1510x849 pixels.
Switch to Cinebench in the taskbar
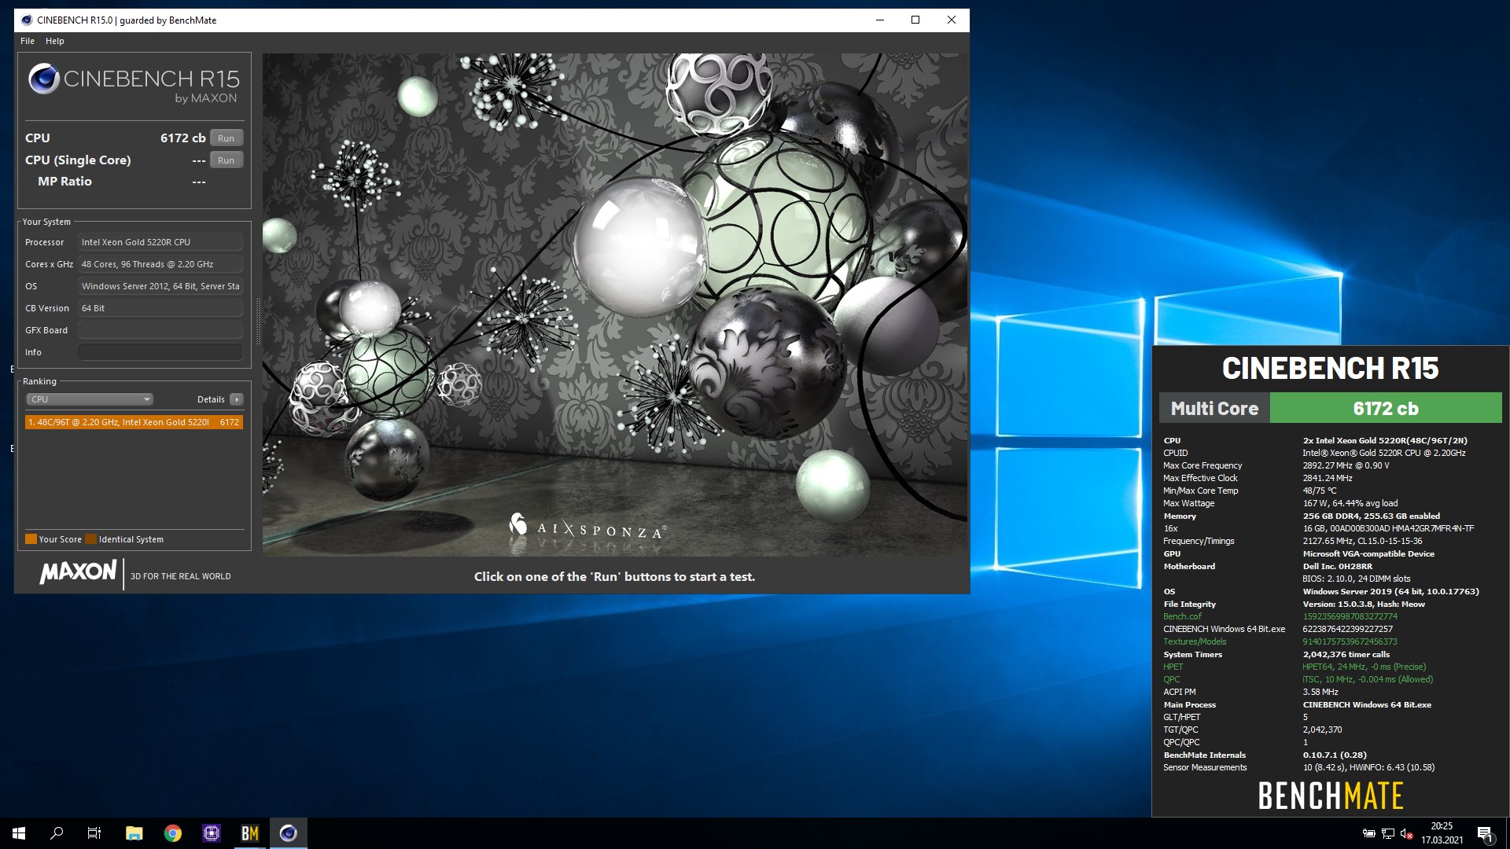(289, 833)
